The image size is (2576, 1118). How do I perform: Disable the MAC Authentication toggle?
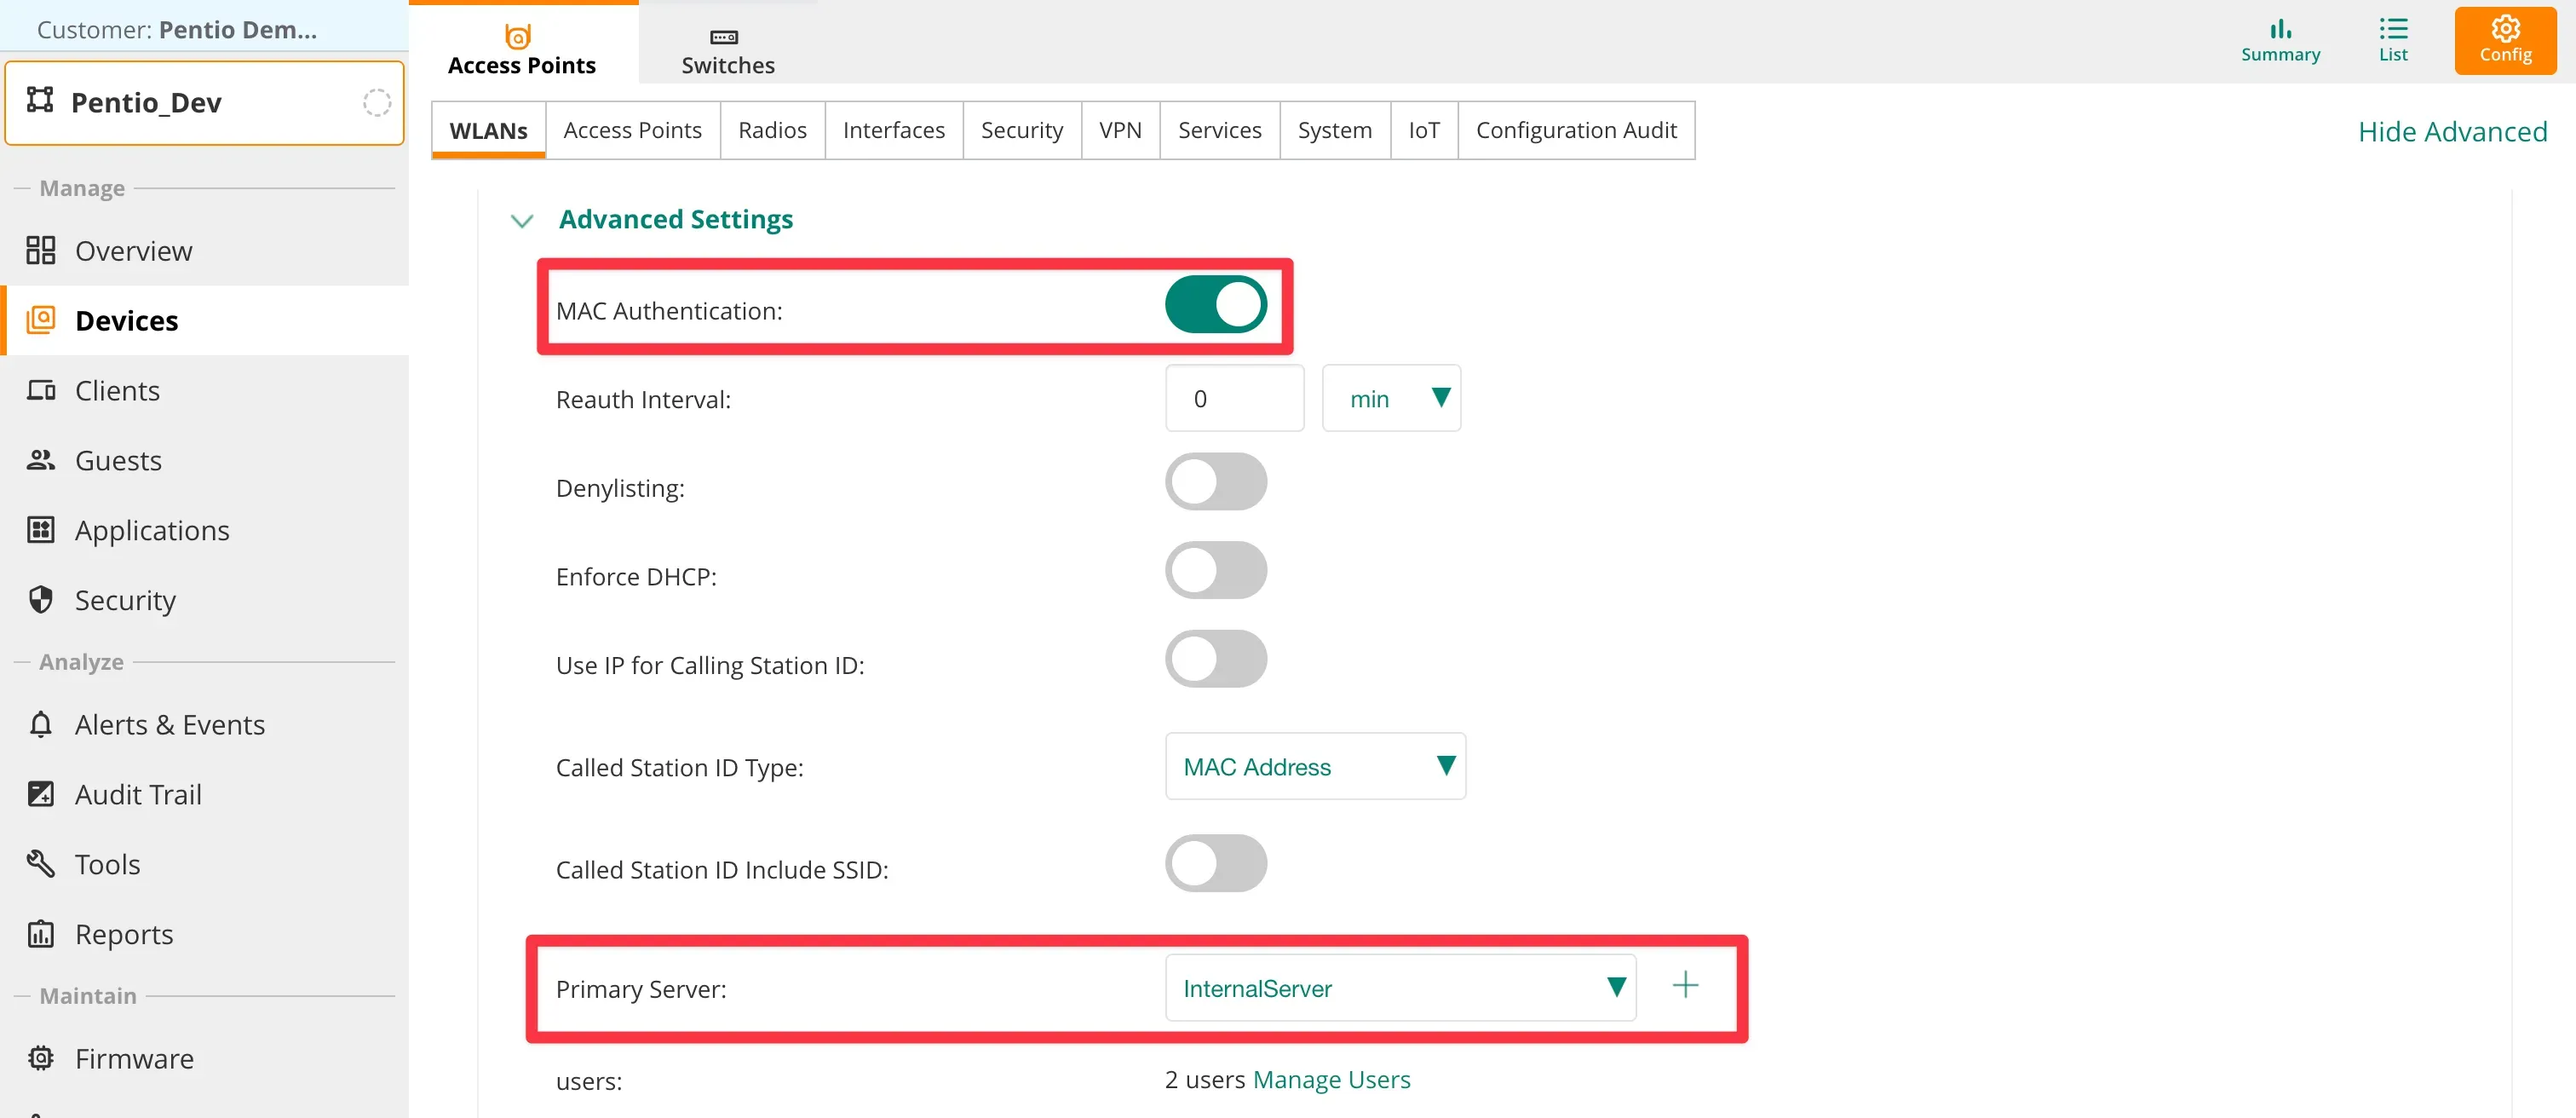(1215, 304)
